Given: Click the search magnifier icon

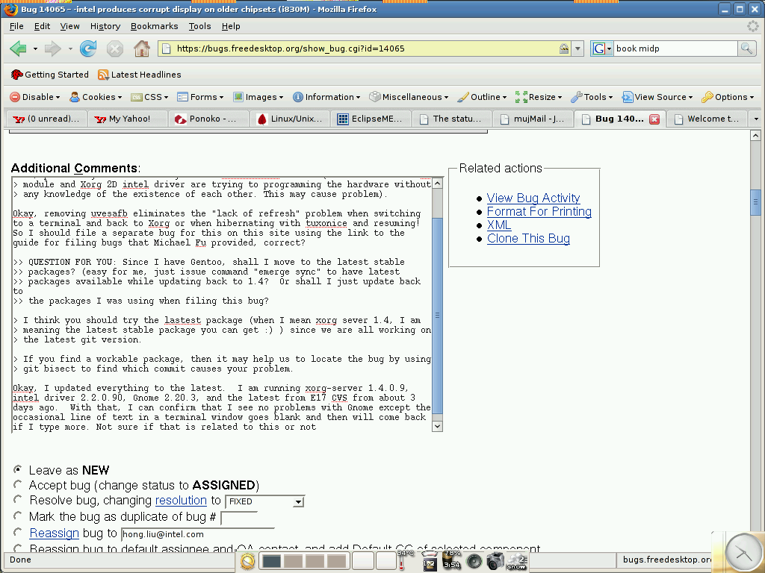Looking at the screenshot, I should [746, 48].
